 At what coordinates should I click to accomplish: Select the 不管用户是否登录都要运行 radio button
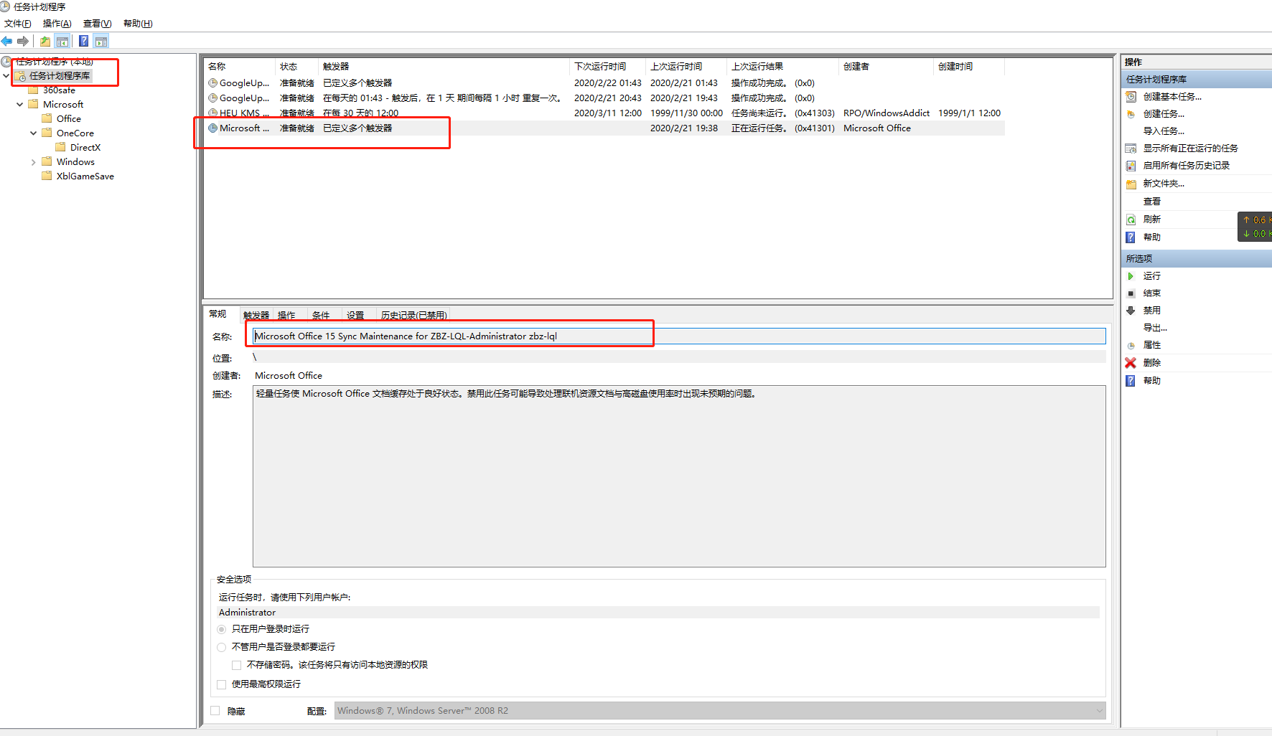click(221, 647)
